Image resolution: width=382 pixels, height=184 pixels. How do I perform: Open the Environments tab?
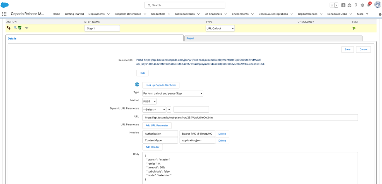pyautogui.click(x=240, y=14)
